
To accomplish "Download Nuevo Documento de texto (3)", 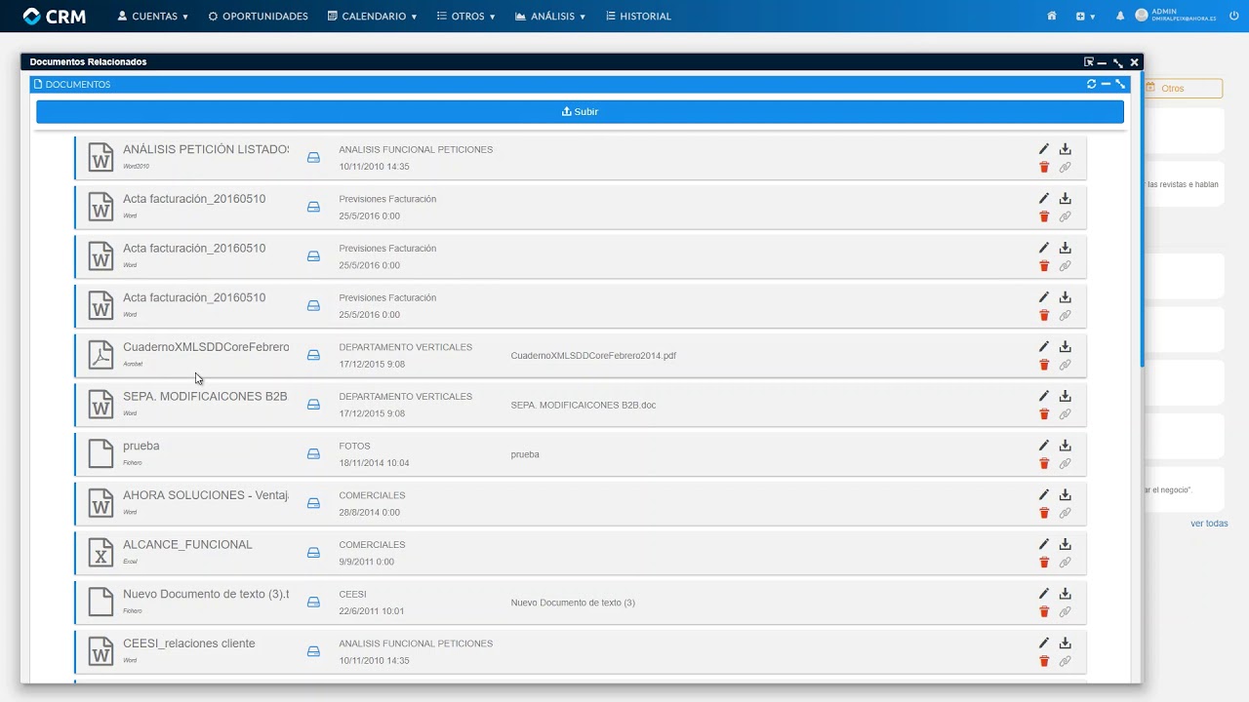I will point(1066,594).
